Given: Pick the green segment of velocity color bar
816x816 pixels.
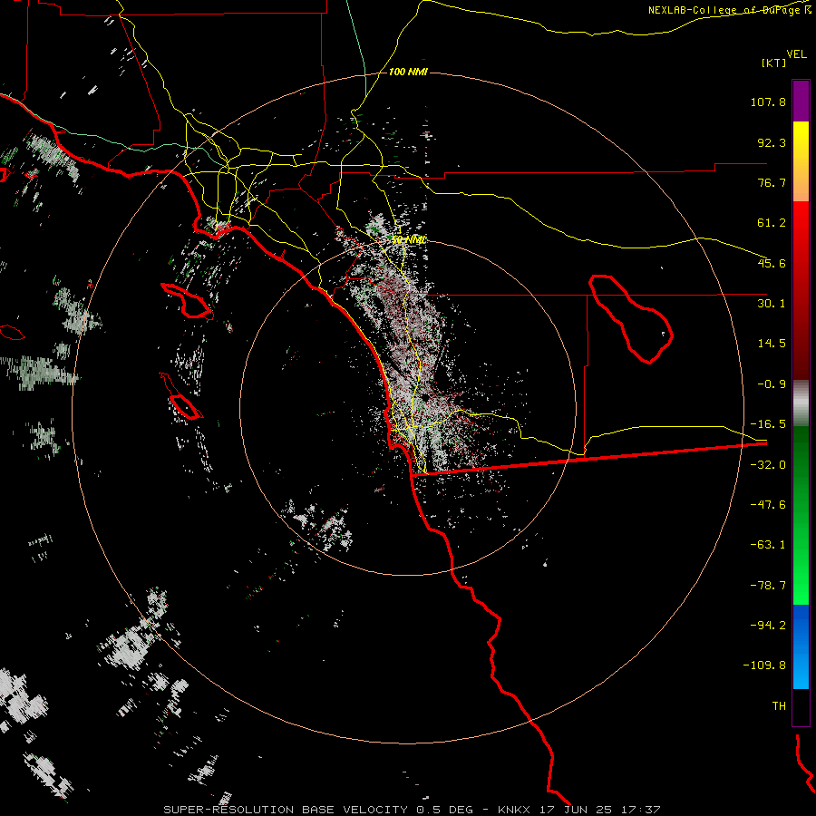Looking at the screenshot, I should click(801, 515).
